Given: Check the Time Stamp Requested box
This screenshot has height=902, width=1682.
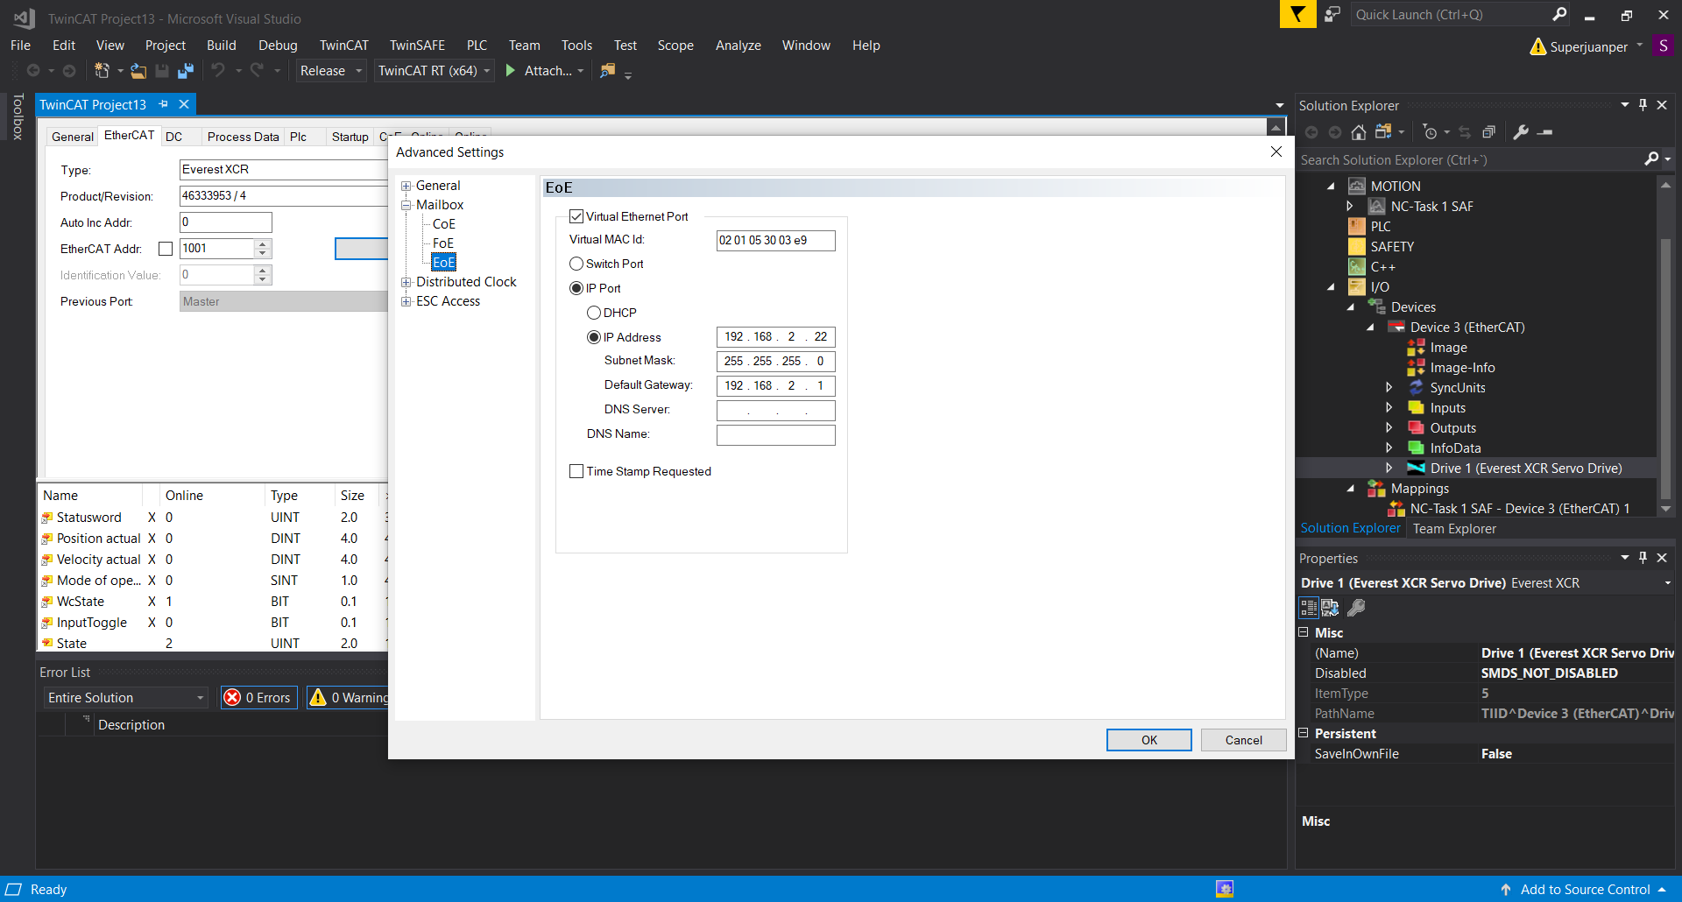Looking at the screenshot, I should [576, 471].
